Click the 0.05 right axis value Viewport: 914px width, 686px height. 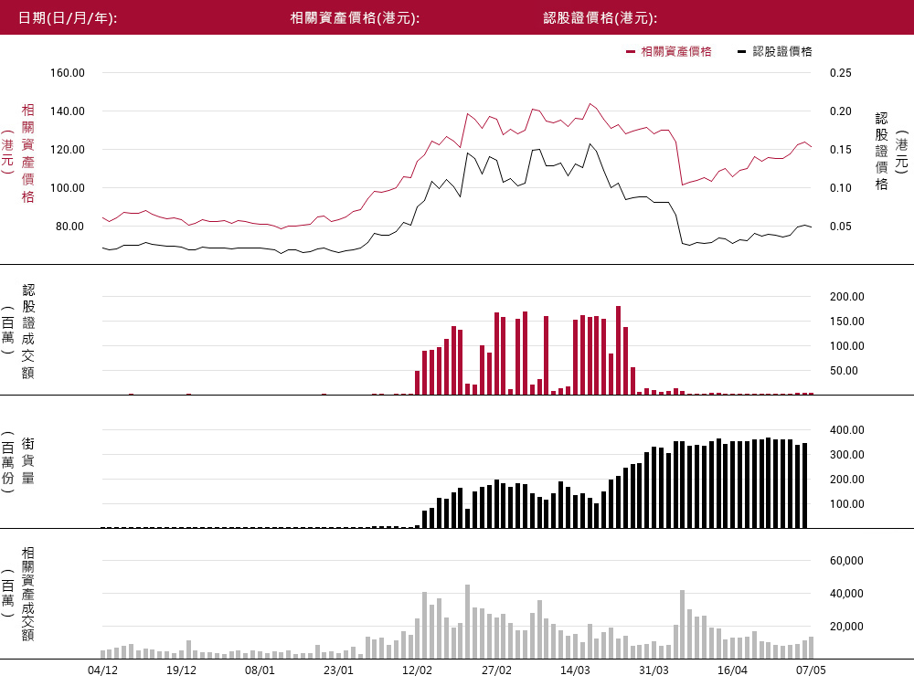(841, 227)
